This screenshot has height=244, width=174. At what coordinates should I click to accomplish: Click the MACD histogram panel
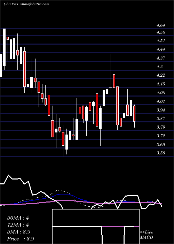(x=96, y=227)
